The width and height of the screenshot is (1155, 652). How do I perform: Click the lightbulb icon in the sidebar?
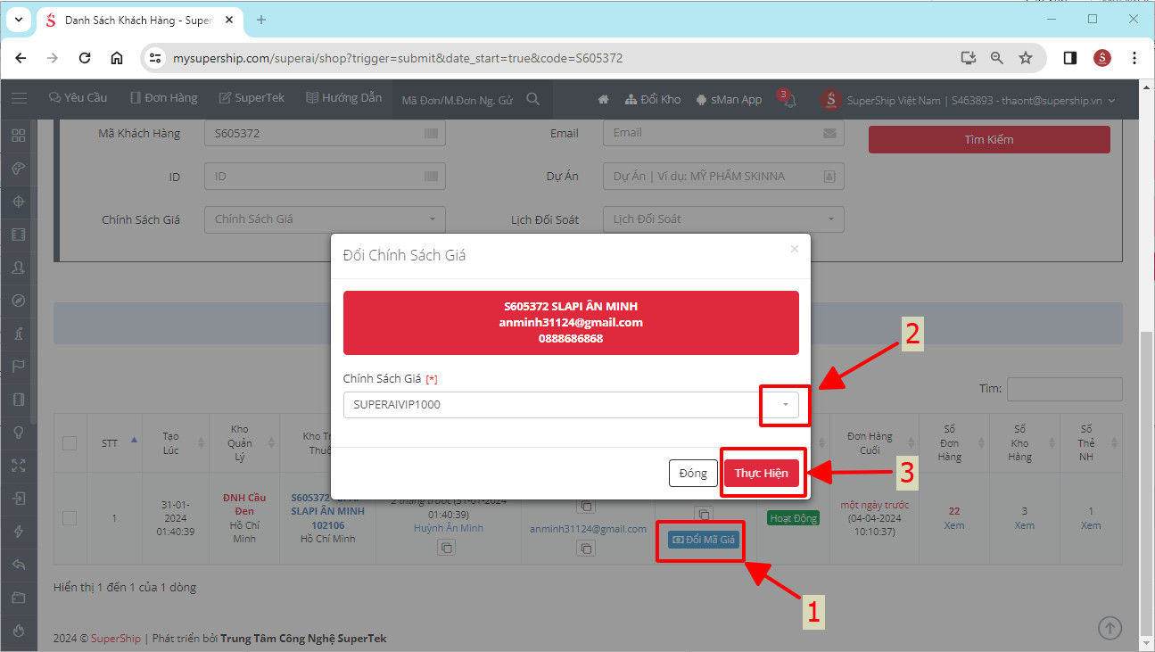click(x=19, y=432)
